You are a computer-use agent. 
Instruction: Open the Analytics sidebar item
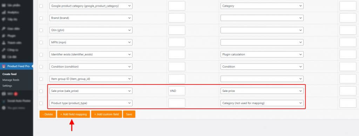(13, 12)
